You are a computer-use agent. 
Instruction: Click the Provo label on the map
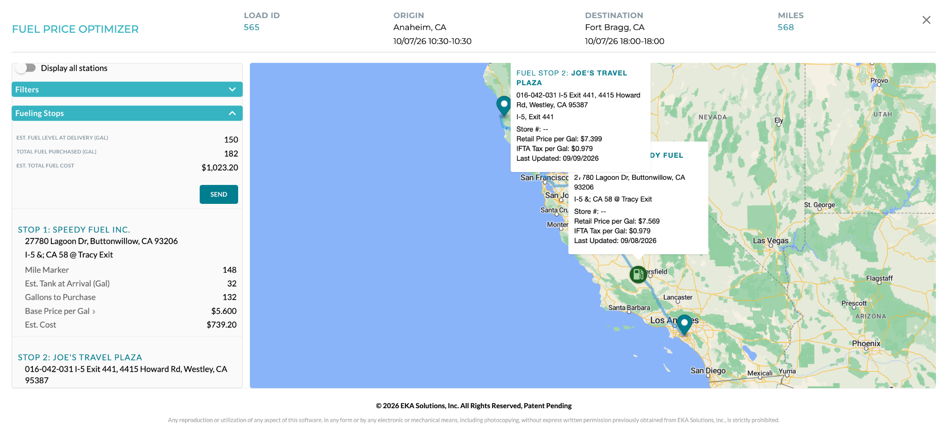point(879,80)
